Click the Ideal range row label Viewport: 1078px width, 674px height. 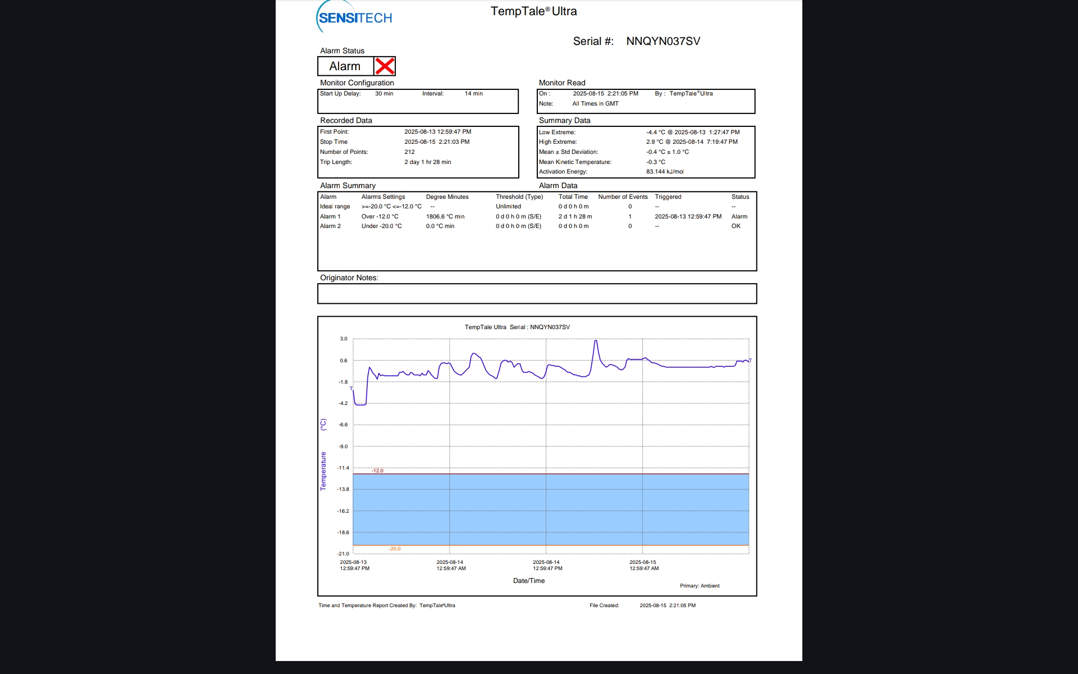coord(335,207)
